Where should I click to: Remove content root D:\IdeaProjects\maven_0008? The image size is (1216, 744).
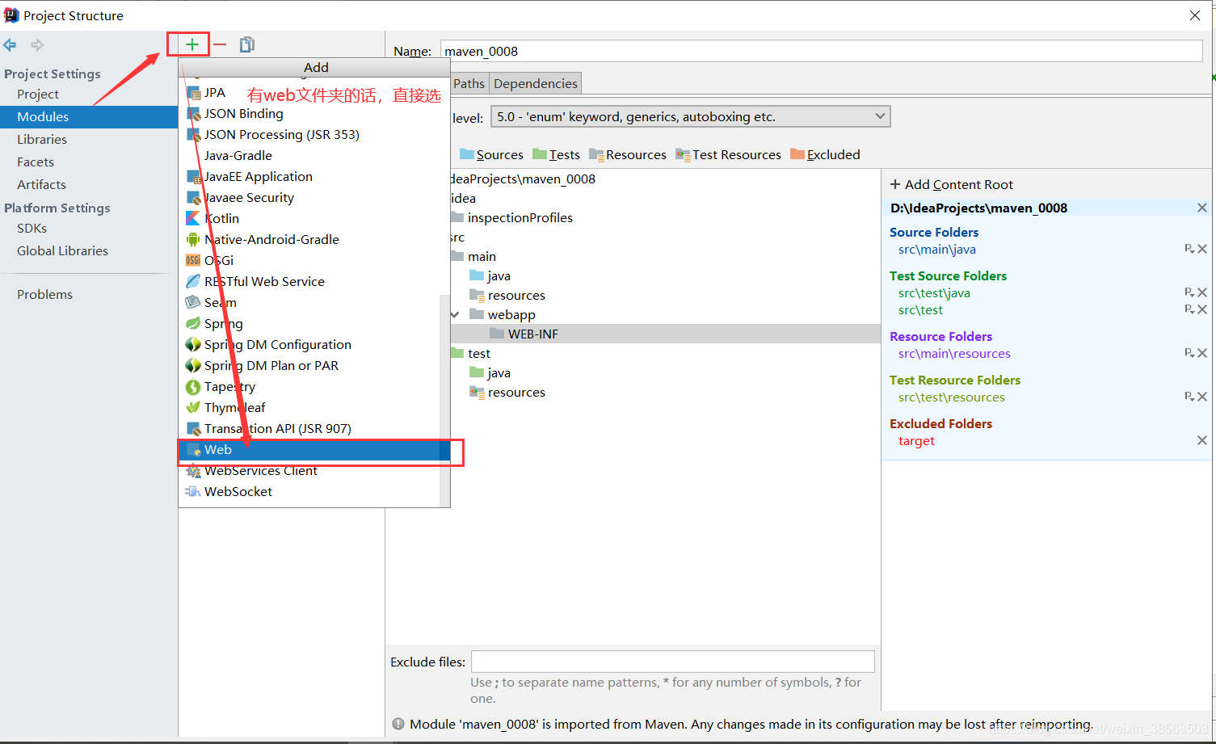click(1202, 208)
